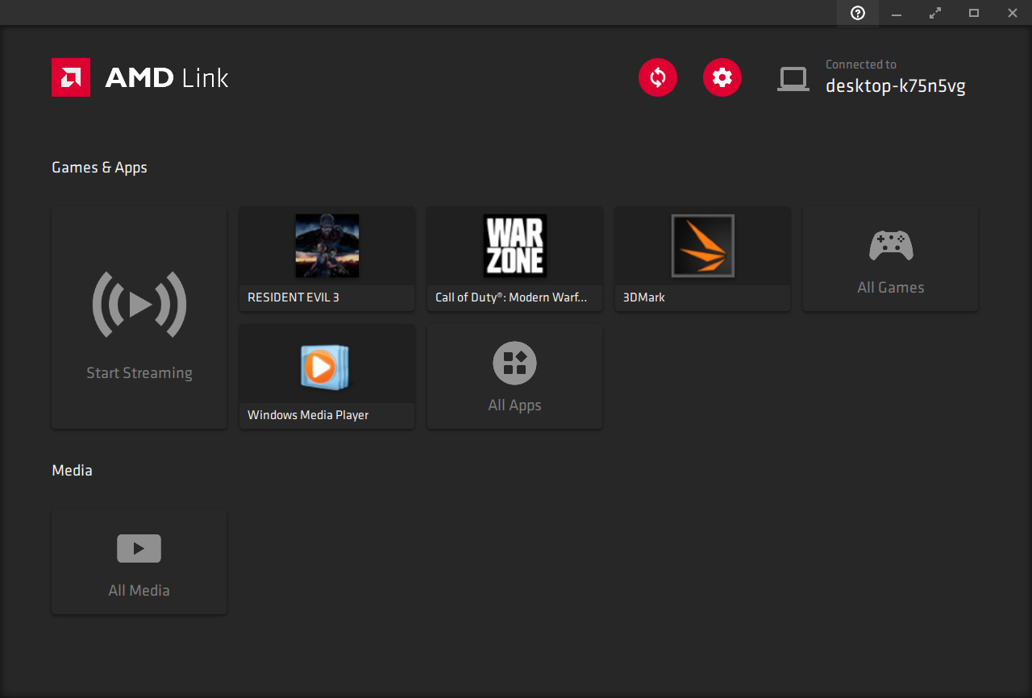
Task: Click the connected computer laptop icon
Action: 793,79
